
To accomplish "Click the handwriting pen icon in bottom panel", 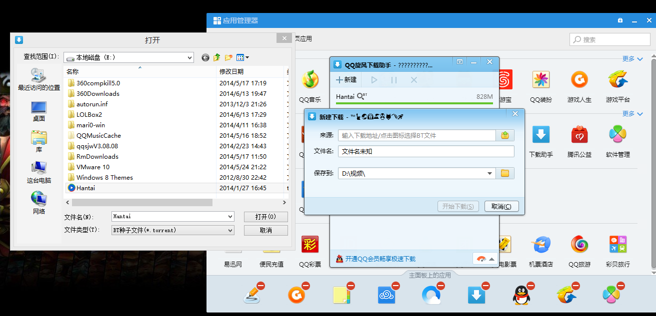I will (252, 296).
